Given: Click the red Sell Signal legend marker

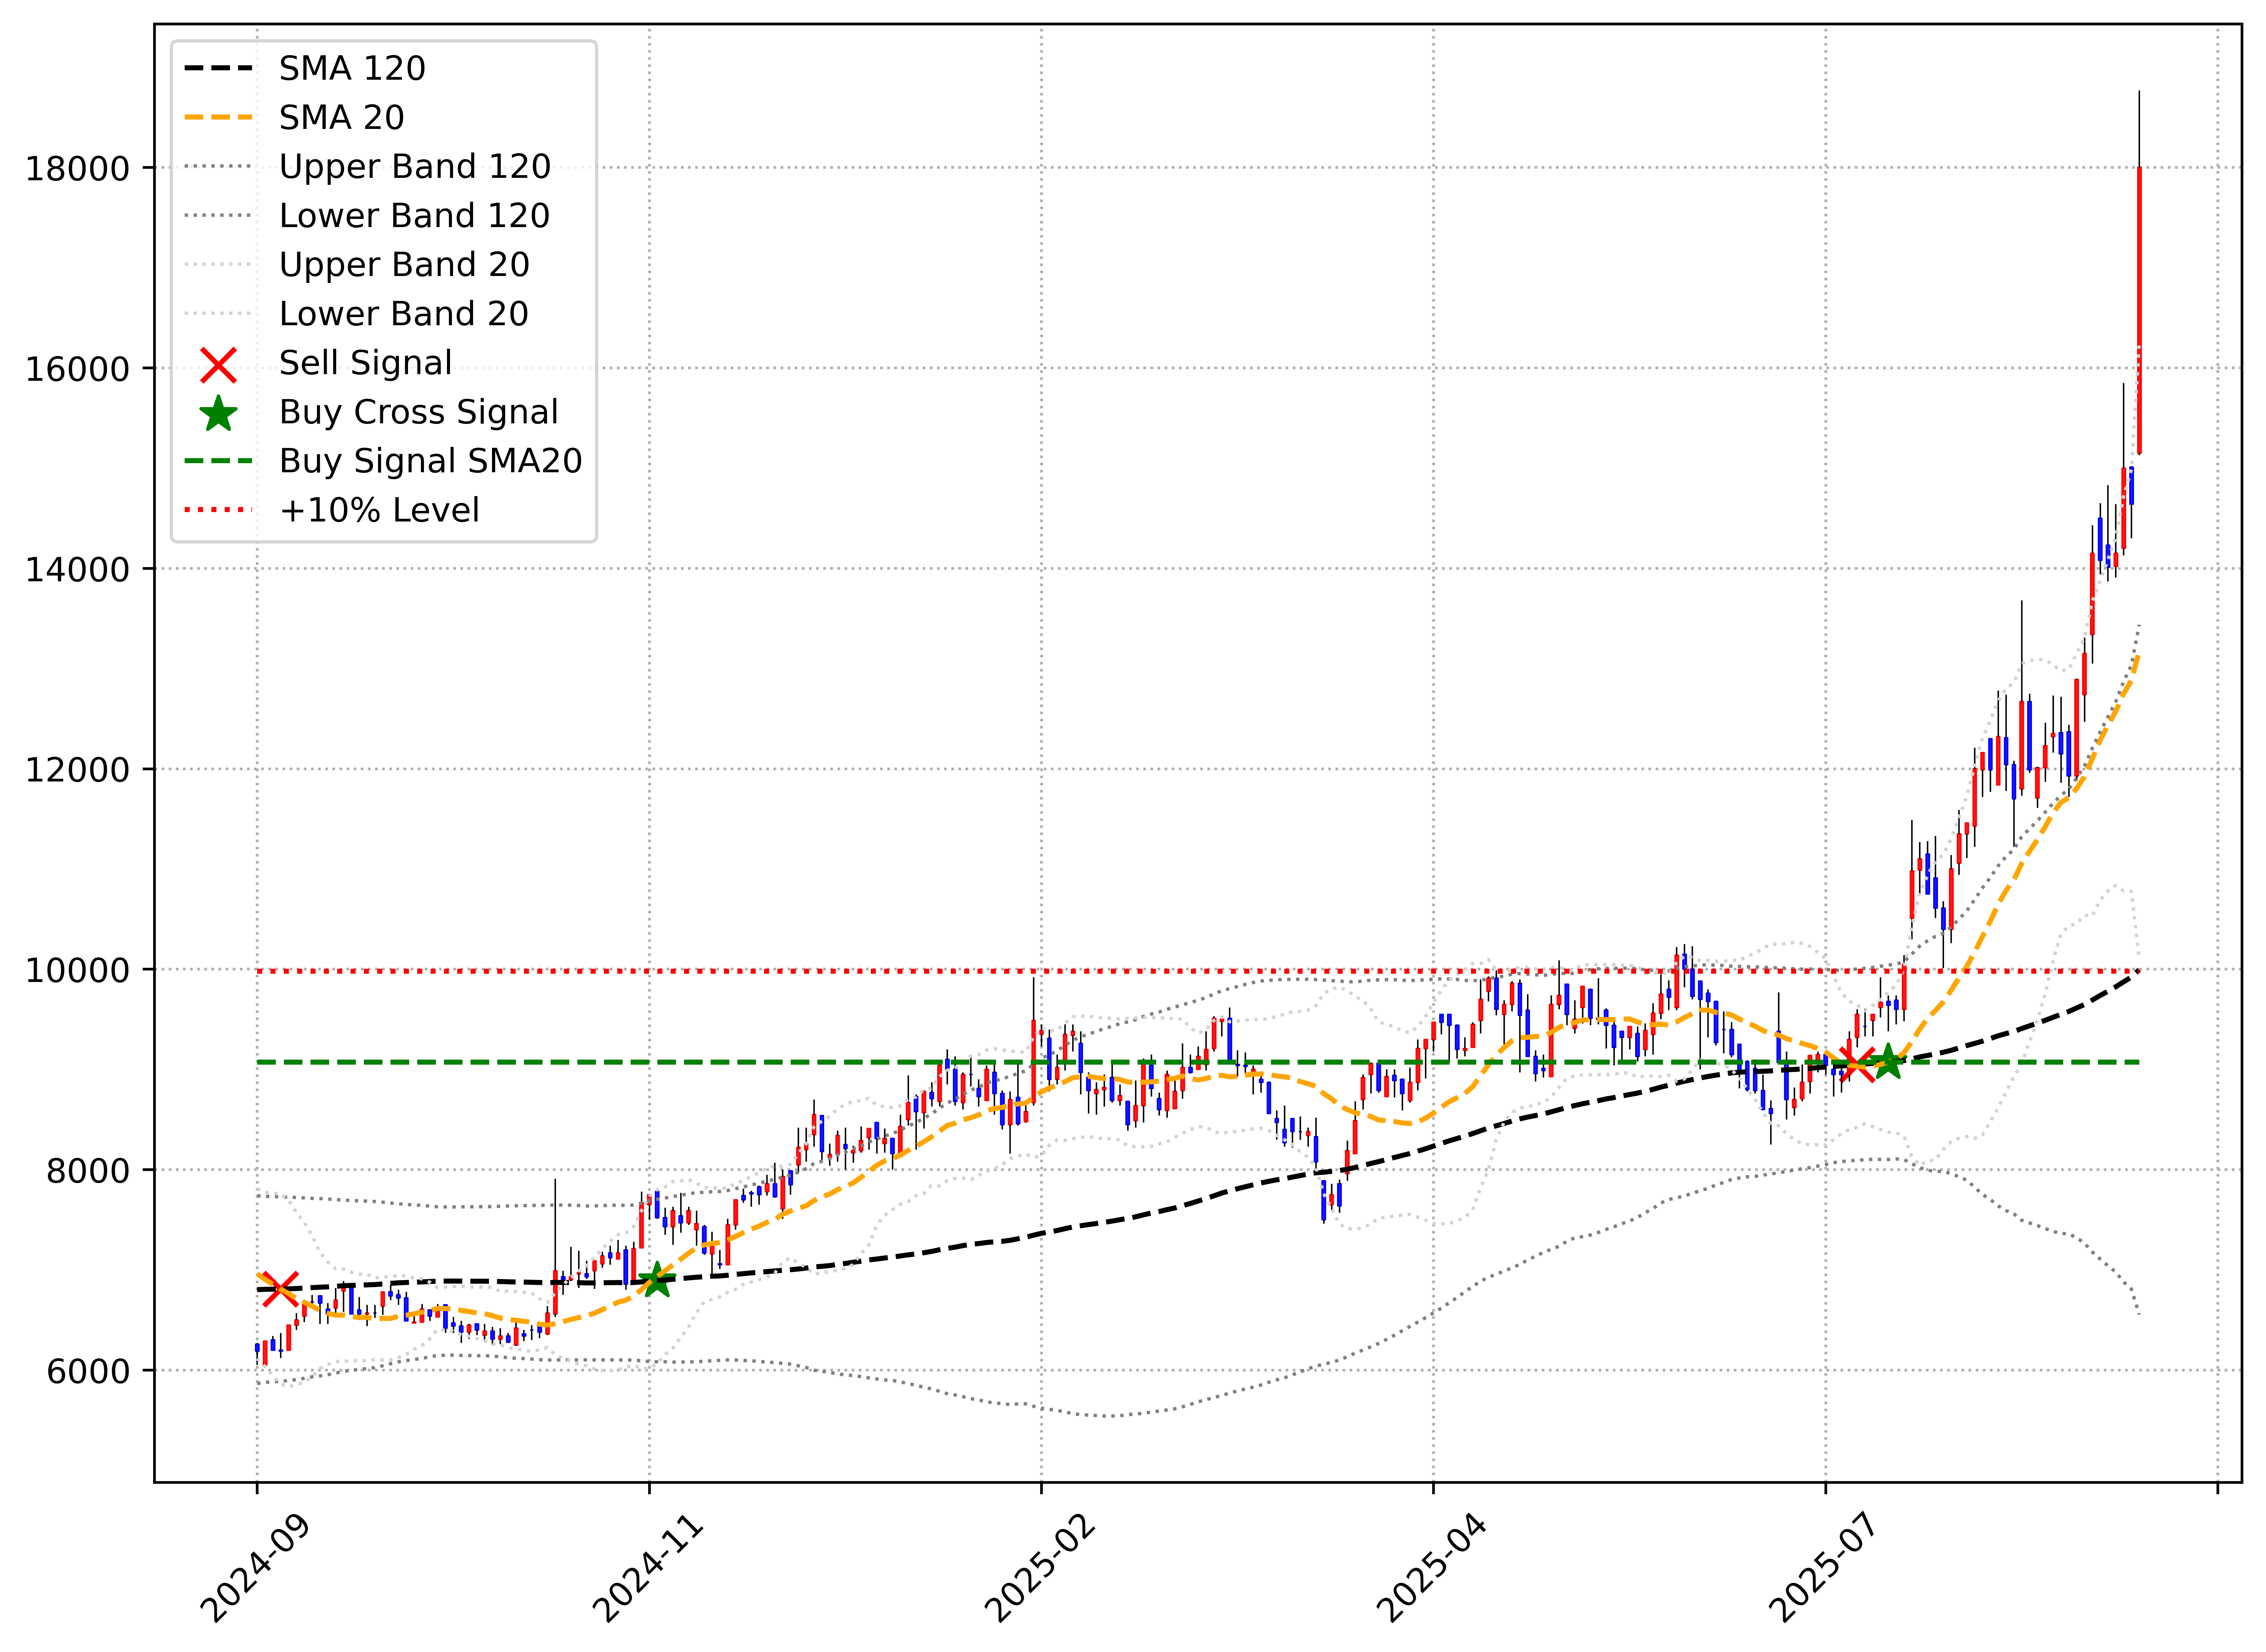Looking at the screenshot, I should (218, 365).
